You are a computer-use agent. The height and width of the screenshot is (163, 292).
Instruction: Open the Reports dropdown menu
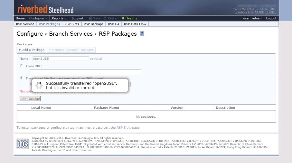coord(59,18)
